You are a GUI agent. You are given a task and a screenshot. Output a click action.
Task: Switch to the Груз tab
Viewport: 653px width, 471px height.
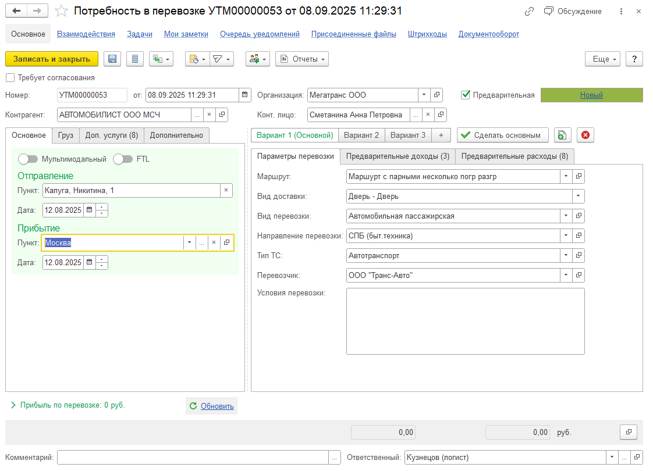click(65, 135)
